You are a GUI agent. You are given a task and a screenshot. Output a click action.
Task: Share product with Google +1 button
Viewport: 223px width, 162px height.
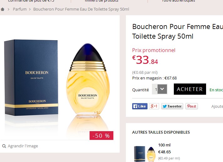[x=154, y=106]
